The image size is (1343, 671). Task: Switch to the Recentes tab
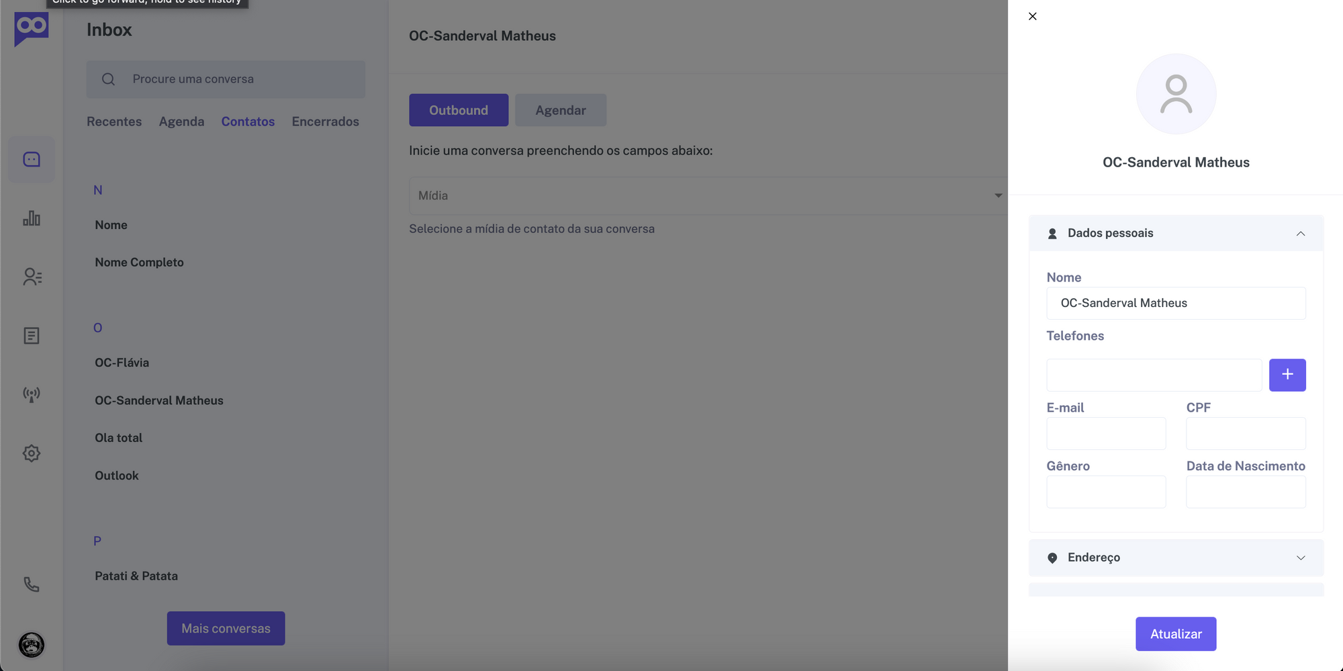click(114, 122)
